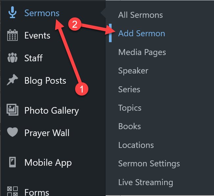Image resolution: width=214 pixels, height=196 pixels.
Task: Click the Prayer Wall heart icon
Action: pyautogui.click(x=12, y=133)
